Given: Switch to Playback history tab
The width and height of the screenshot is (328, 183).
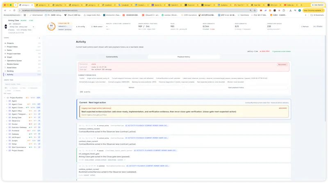Looking at the screenshot, I should pos(184,57).
